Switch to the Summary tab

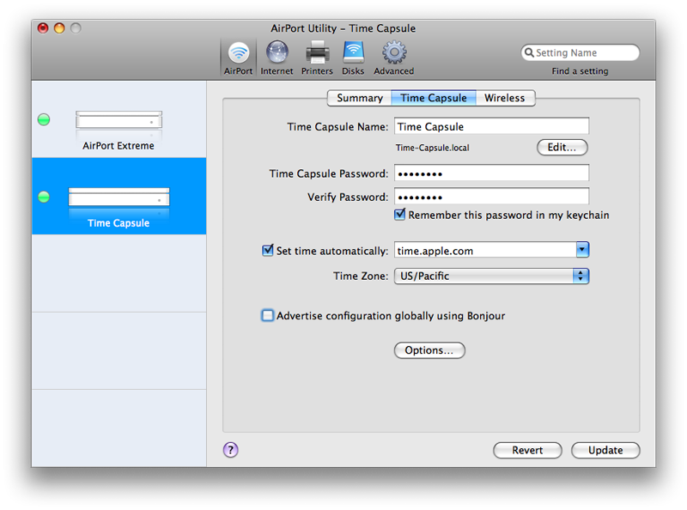tap(359, 98)
